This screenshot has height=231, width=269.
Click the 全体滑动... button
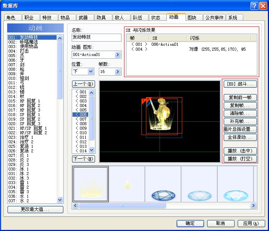coord(240,137)
